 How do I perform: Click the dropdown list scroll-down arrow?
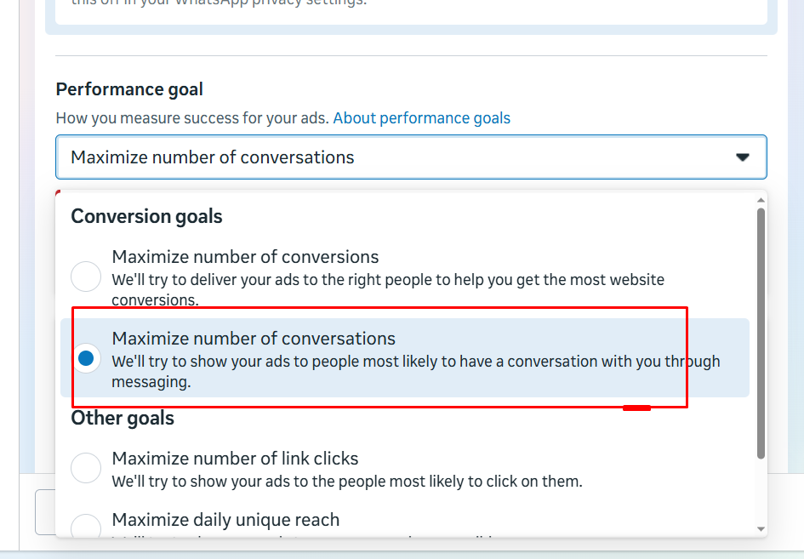(x=761, y=528)
